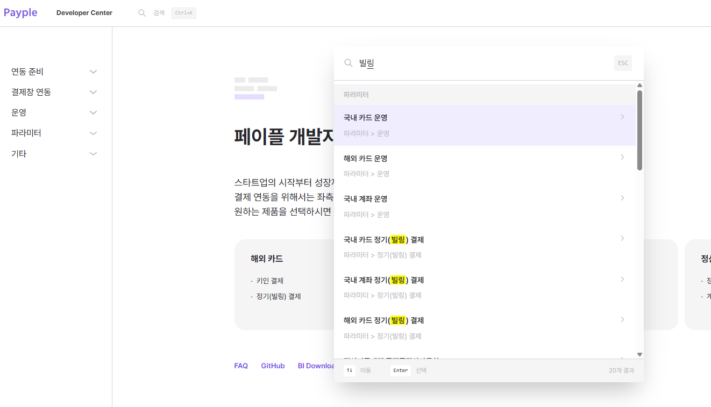This screenshot has width=711, height=407.
Task: Click arrow icon on 해외 카드 운영 row
Action: pyautogui.click(x=622, y=157)
